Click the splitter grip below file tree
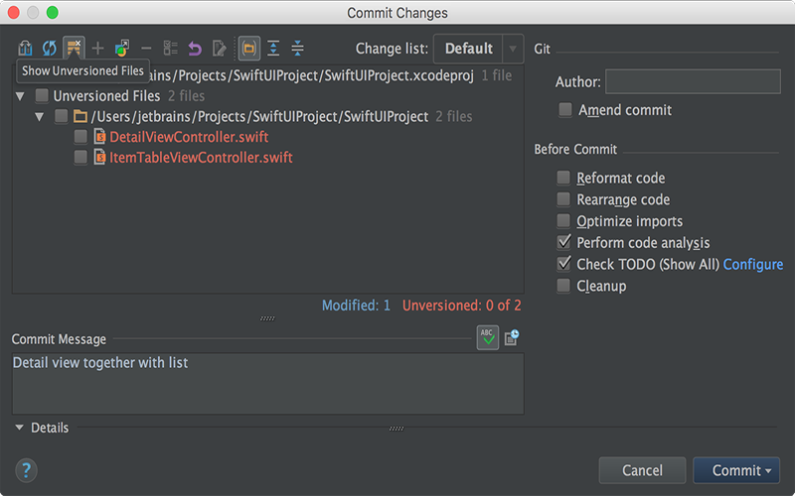Viewport: 795px width, 496px height. [267, 318]
